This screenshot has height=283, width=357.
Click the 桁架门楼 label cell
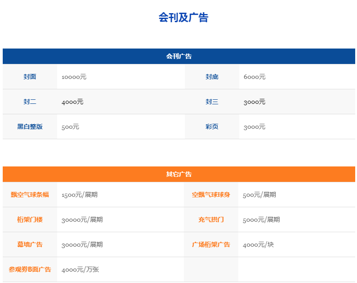[x=30, y=220]
